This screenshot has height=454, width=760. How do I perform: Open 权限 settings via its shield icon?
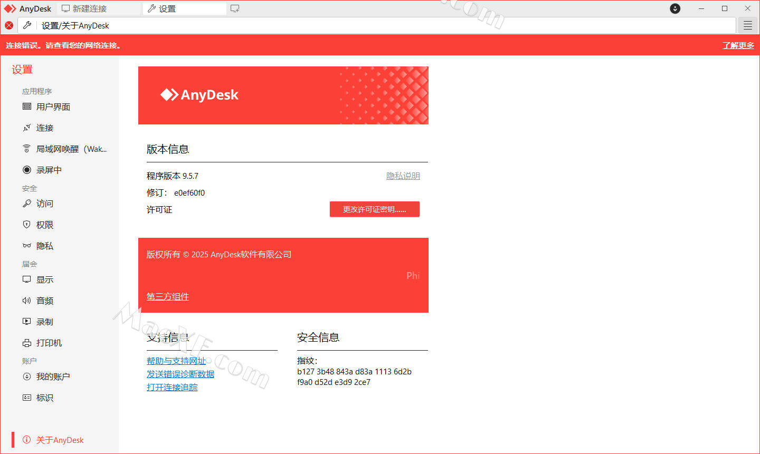27,225
